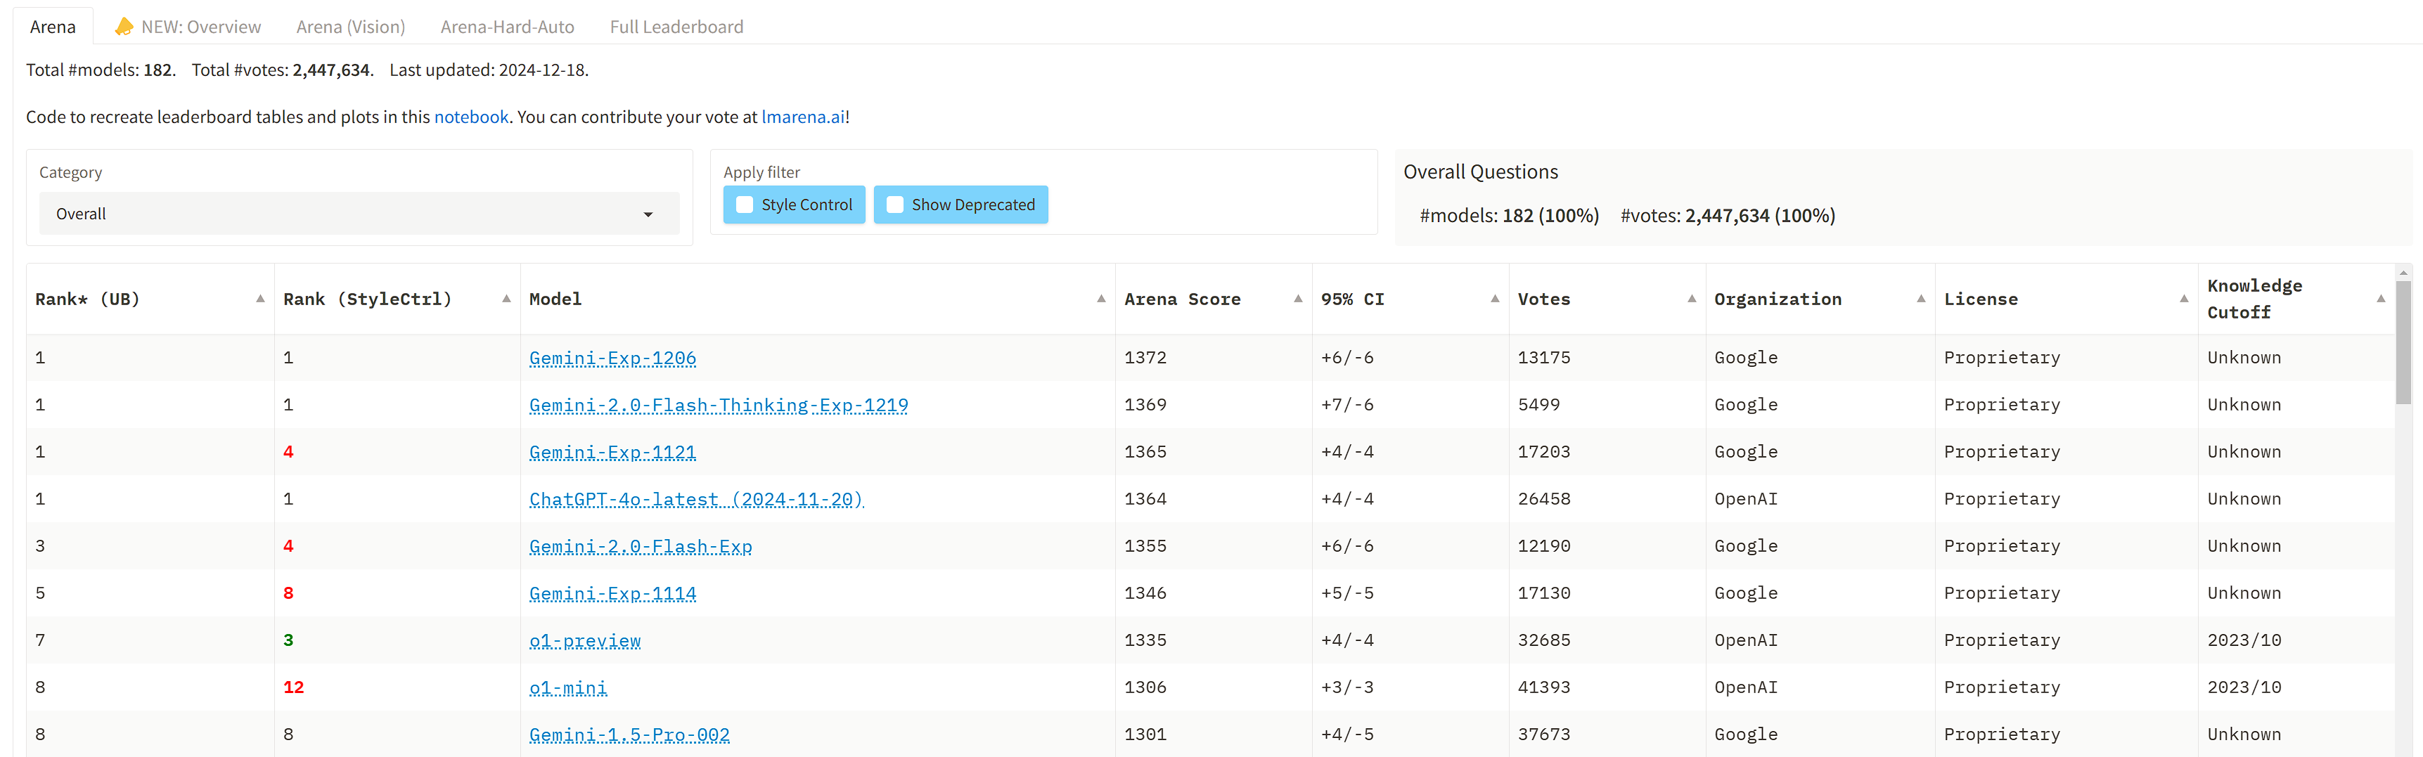Switch to the Arena tab
Viewport: 2423px width, 757px height.
[53, 26]
